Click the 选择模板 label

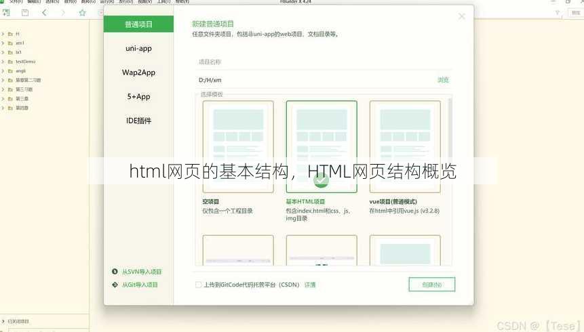(212, 95)
